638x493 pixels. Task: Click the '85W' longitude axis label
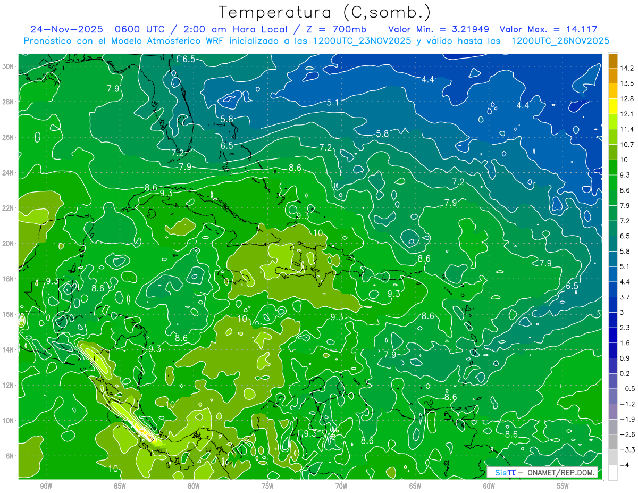120,486
